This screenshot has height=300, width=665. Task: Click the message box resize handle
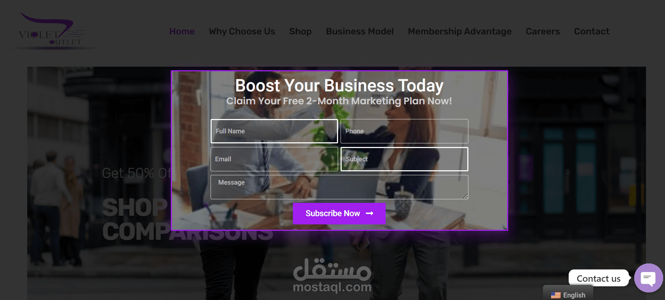(466, 196)
